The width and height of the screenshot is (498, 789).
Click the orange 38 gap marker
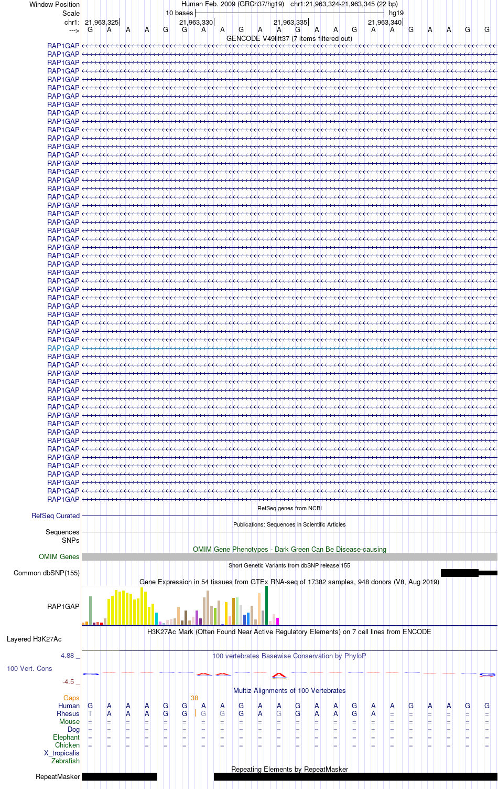point(194,698)
